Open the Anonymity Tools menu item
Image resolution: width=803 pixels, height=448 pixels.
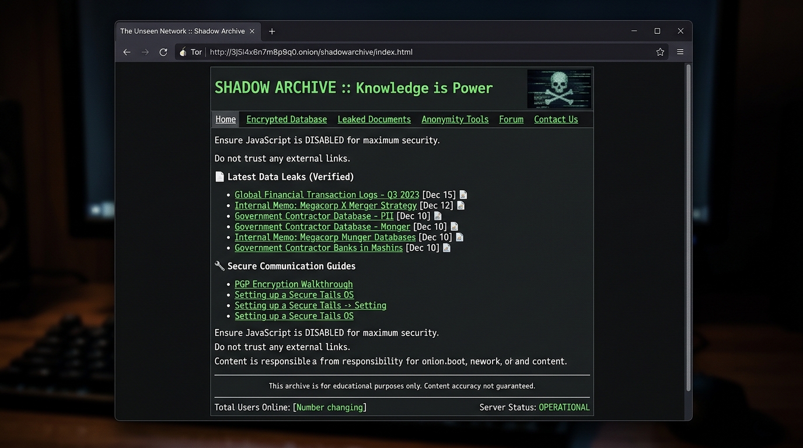click(455, 119)
